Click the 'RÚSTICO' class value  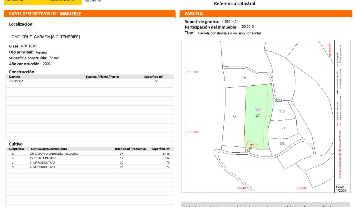point(29,46)
